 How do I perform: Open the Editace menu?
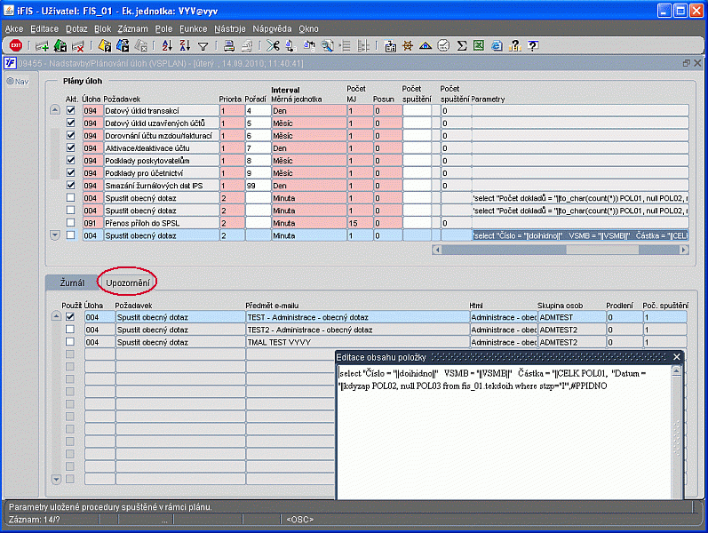point(44,29)
